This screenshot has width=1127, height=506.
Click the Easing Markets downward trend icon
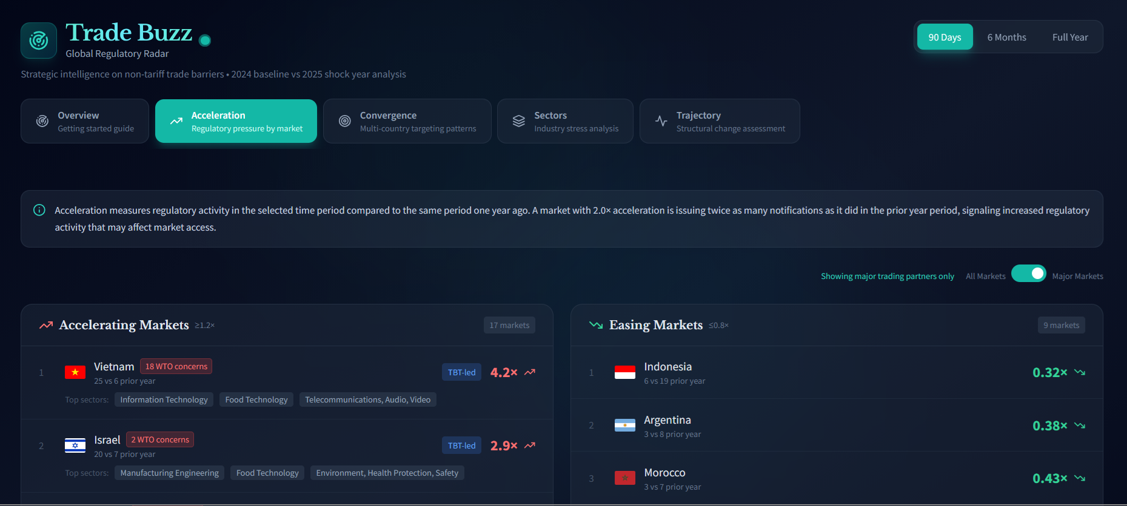pyautogui.click(x=596, y=325)
